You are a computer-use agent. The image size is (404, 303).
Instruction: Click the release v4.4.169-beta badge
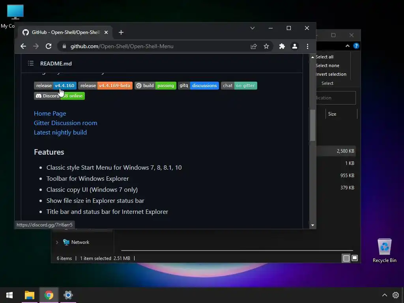(105, 86)
